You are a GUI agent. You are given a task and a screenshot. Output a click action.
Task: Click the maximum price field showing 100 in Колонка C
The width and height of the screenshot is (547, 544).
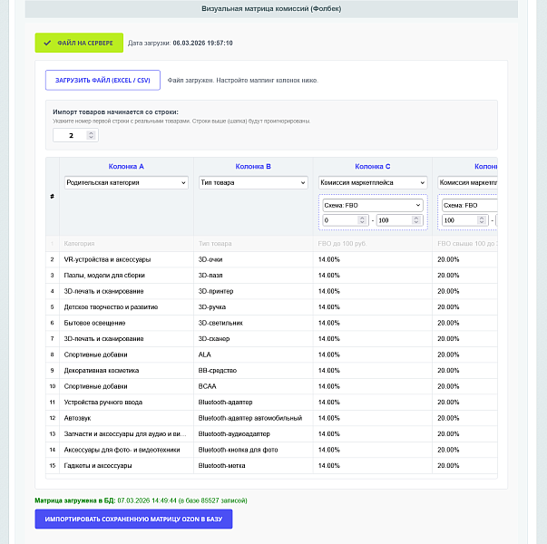coord(399,220)
